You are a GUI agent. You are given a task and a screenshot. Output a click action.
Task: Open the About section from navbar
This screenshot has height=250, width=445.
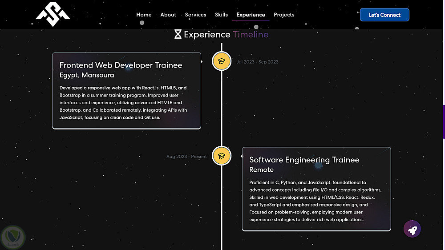[x=168, y=15]
